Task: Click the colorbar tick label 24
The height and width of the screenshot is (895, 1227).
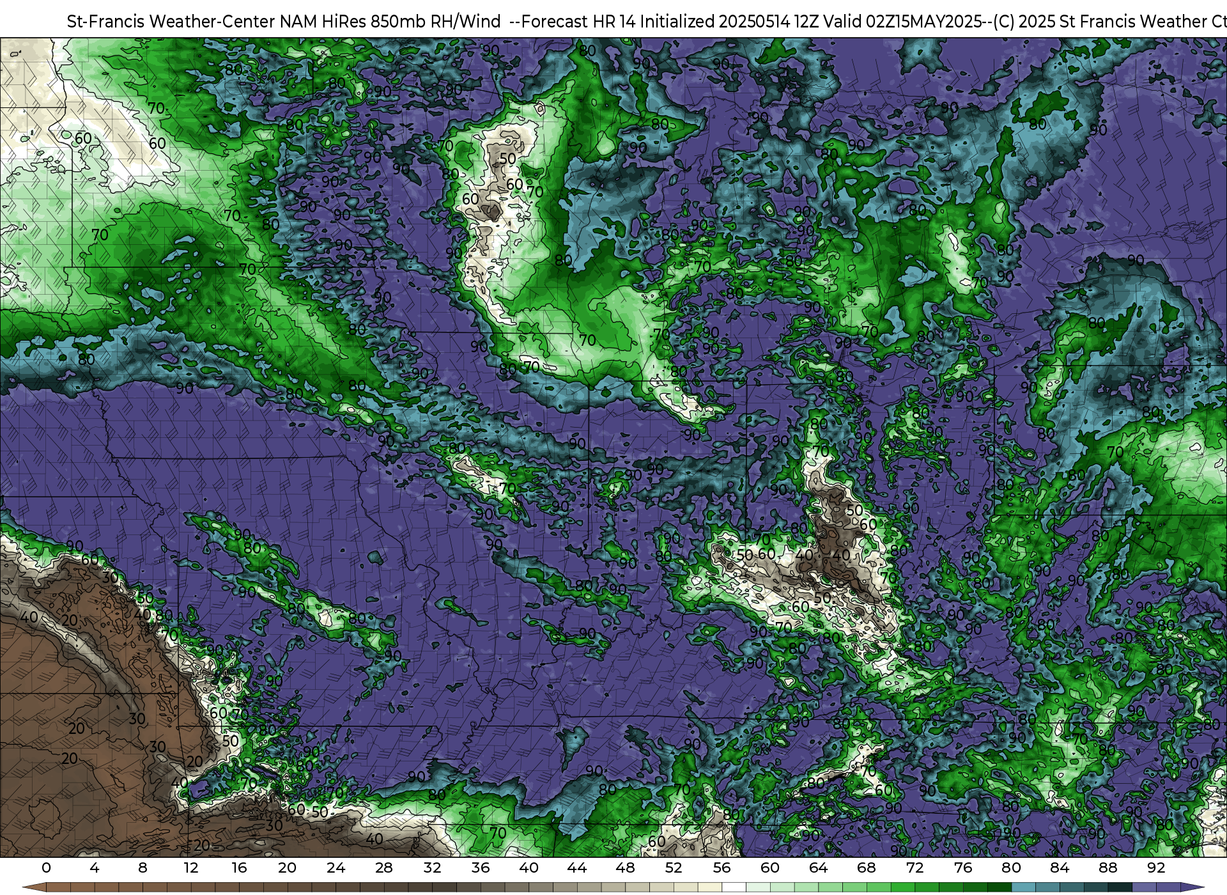Action: [336, 868]
